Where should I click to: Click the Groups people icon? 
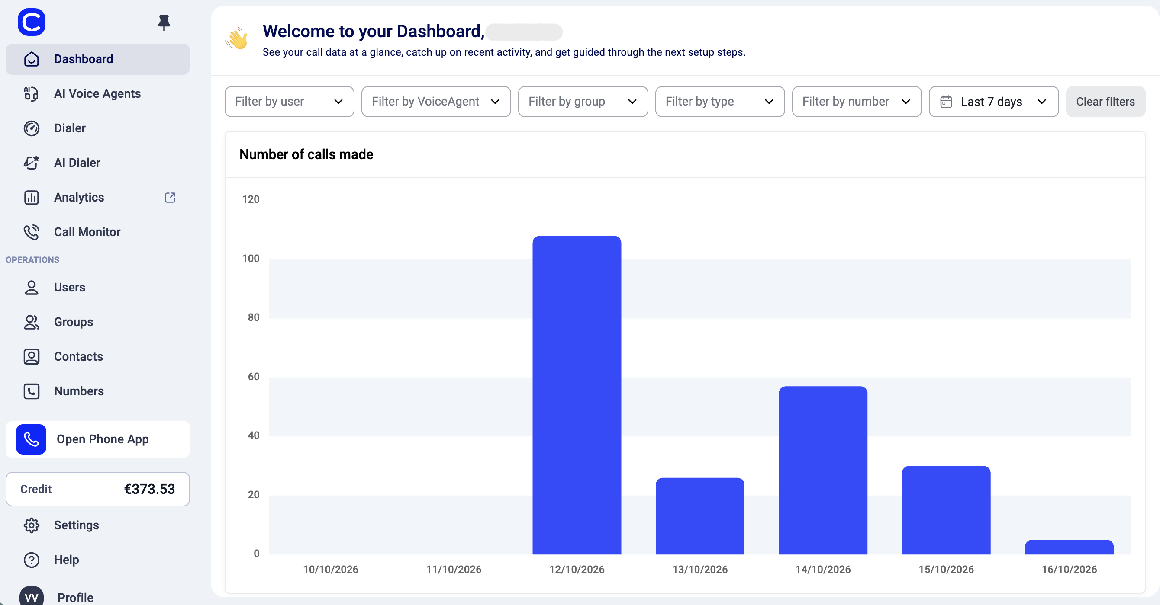[x=32, y=322]
